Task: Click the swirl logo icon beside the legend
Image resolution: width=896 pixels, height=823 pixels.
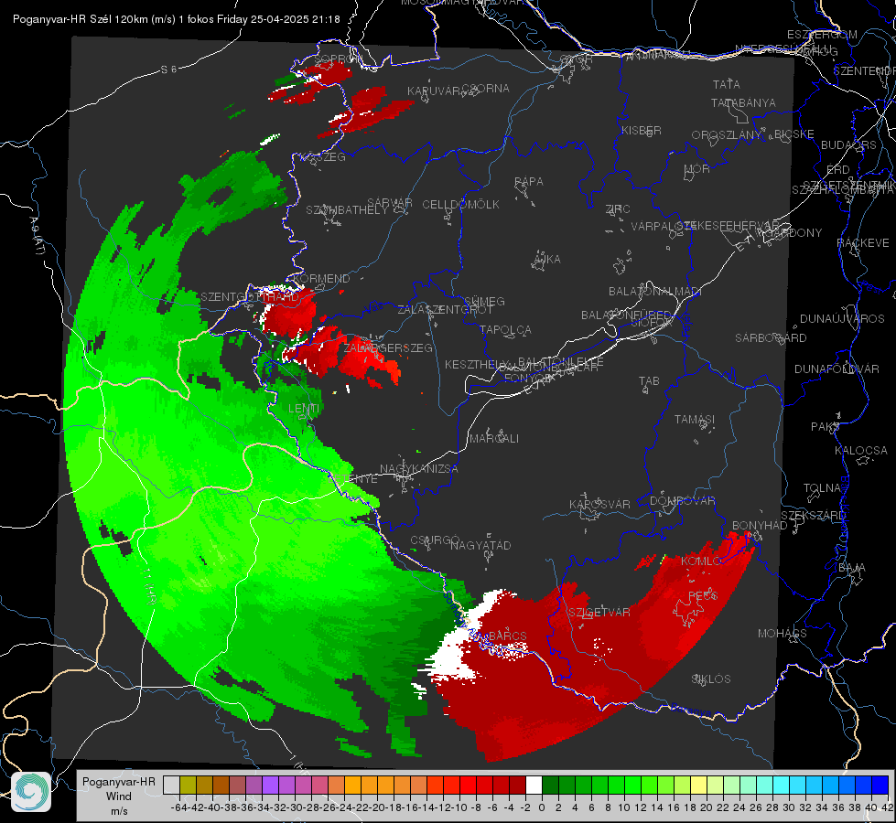Action: (31, 792)
